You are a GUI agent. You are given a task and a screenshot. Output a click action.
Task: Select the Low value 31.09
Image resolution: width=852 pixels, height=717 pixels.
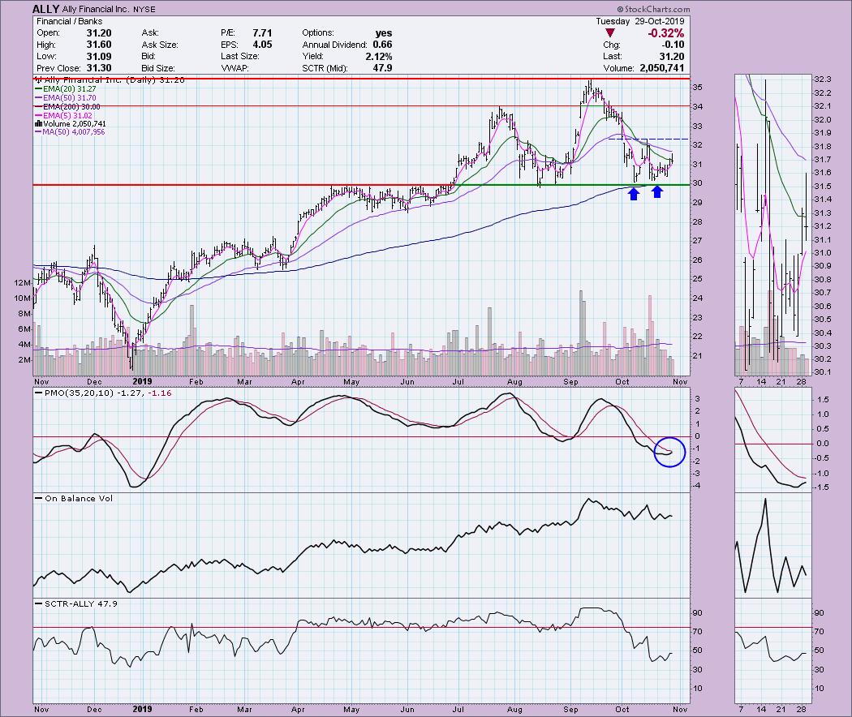[99, 57]
